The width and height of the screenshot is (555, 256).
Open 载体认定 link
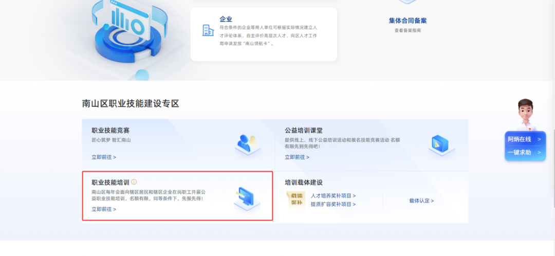tap(421, 201)
